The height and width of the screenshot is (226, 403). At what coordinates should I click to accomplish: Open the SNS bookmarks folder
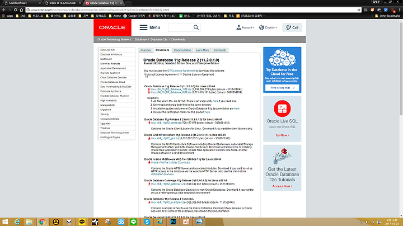[20, 16]
